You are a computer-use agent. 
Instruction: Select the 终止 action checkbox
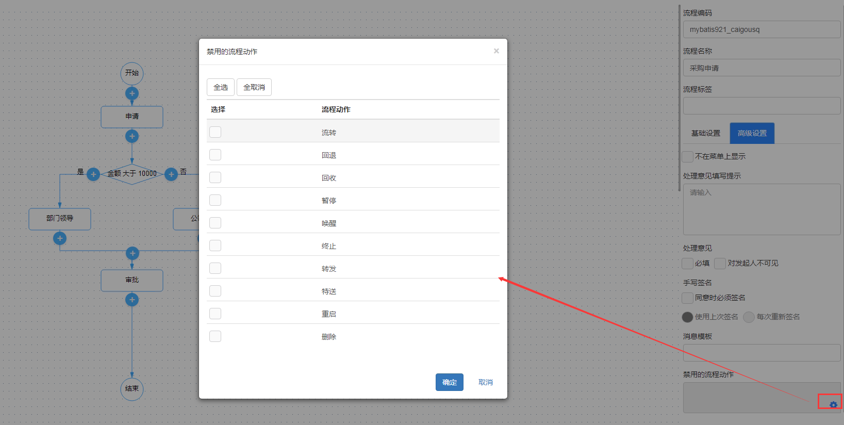click(216, 246)
